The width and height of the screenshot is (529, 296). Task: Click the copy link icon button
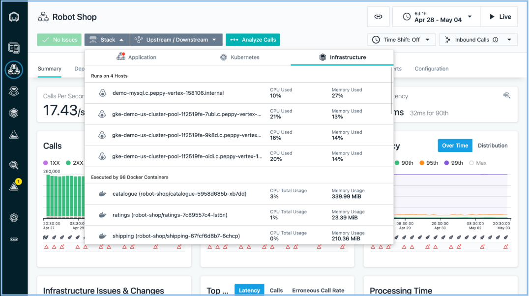tap(378, 17)
